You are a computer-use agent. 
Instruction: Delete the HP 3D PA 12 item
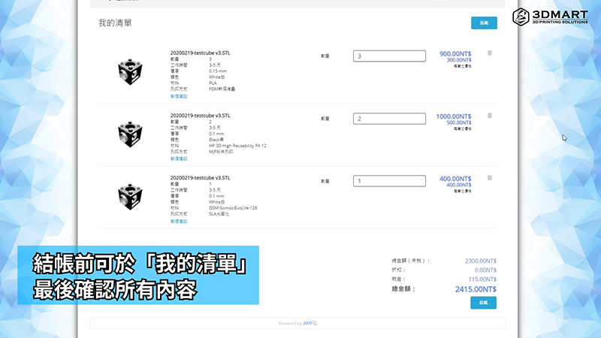coord(490,116)
